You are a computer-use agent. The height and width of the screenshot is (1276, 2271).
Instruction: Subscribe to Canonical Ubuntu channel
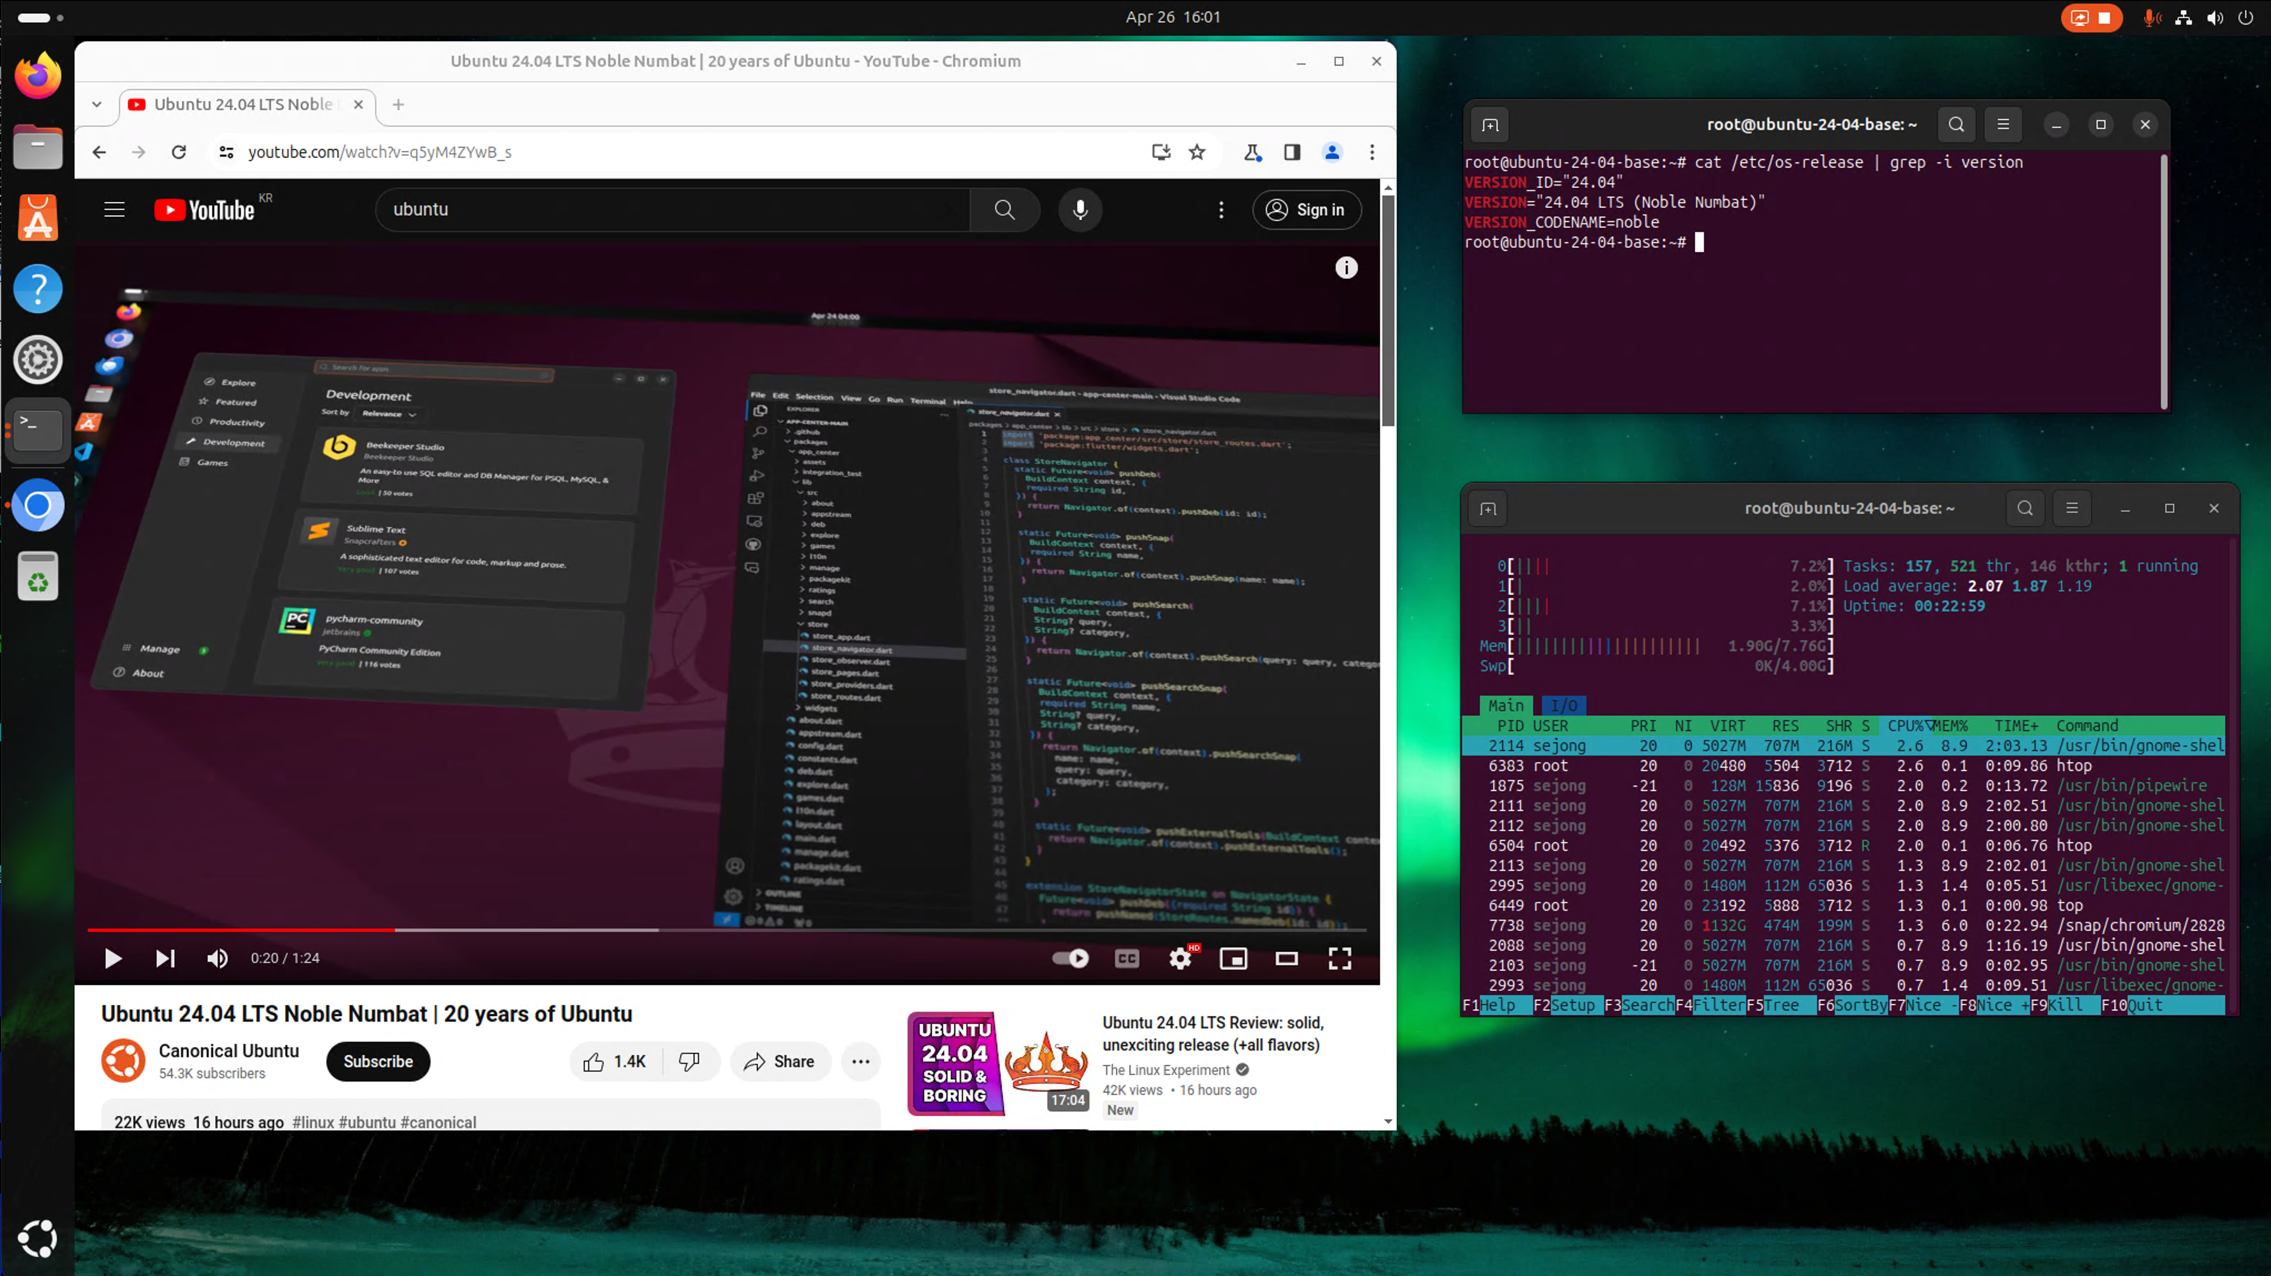point(377,1062)
